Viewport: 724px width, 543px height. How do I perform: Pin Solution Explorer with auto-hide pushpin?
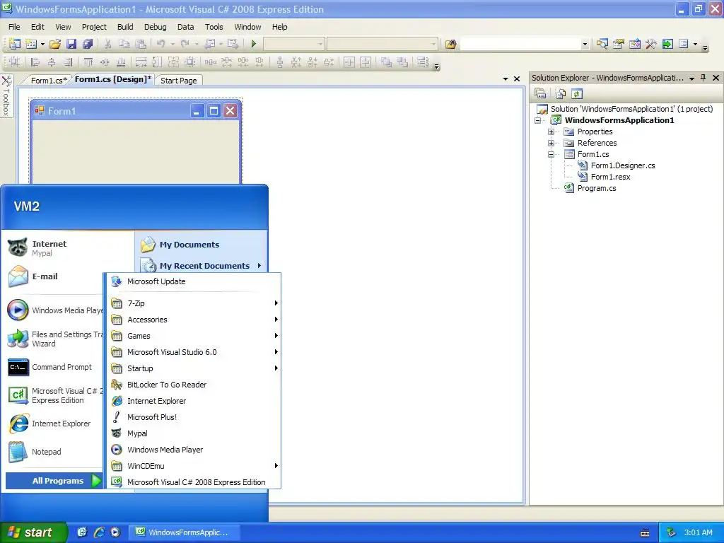pyautogui.click(x=703, y=78)
